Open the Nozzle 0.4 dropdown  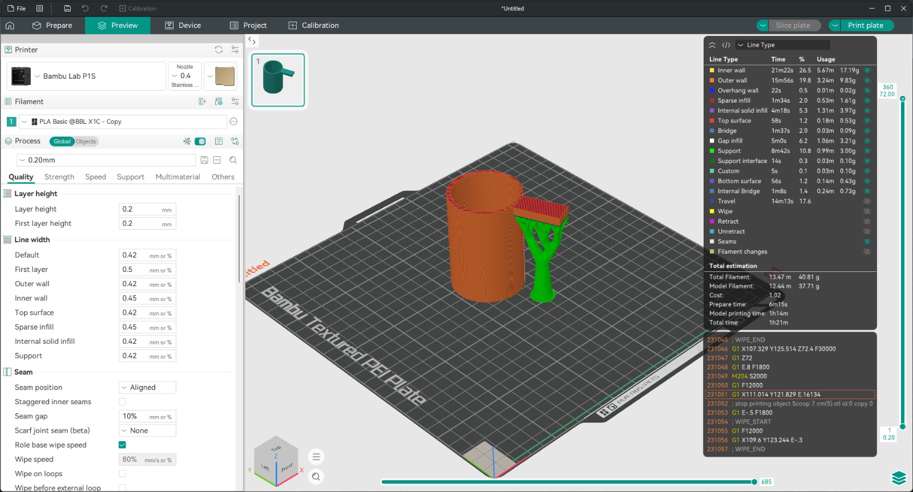185,76
